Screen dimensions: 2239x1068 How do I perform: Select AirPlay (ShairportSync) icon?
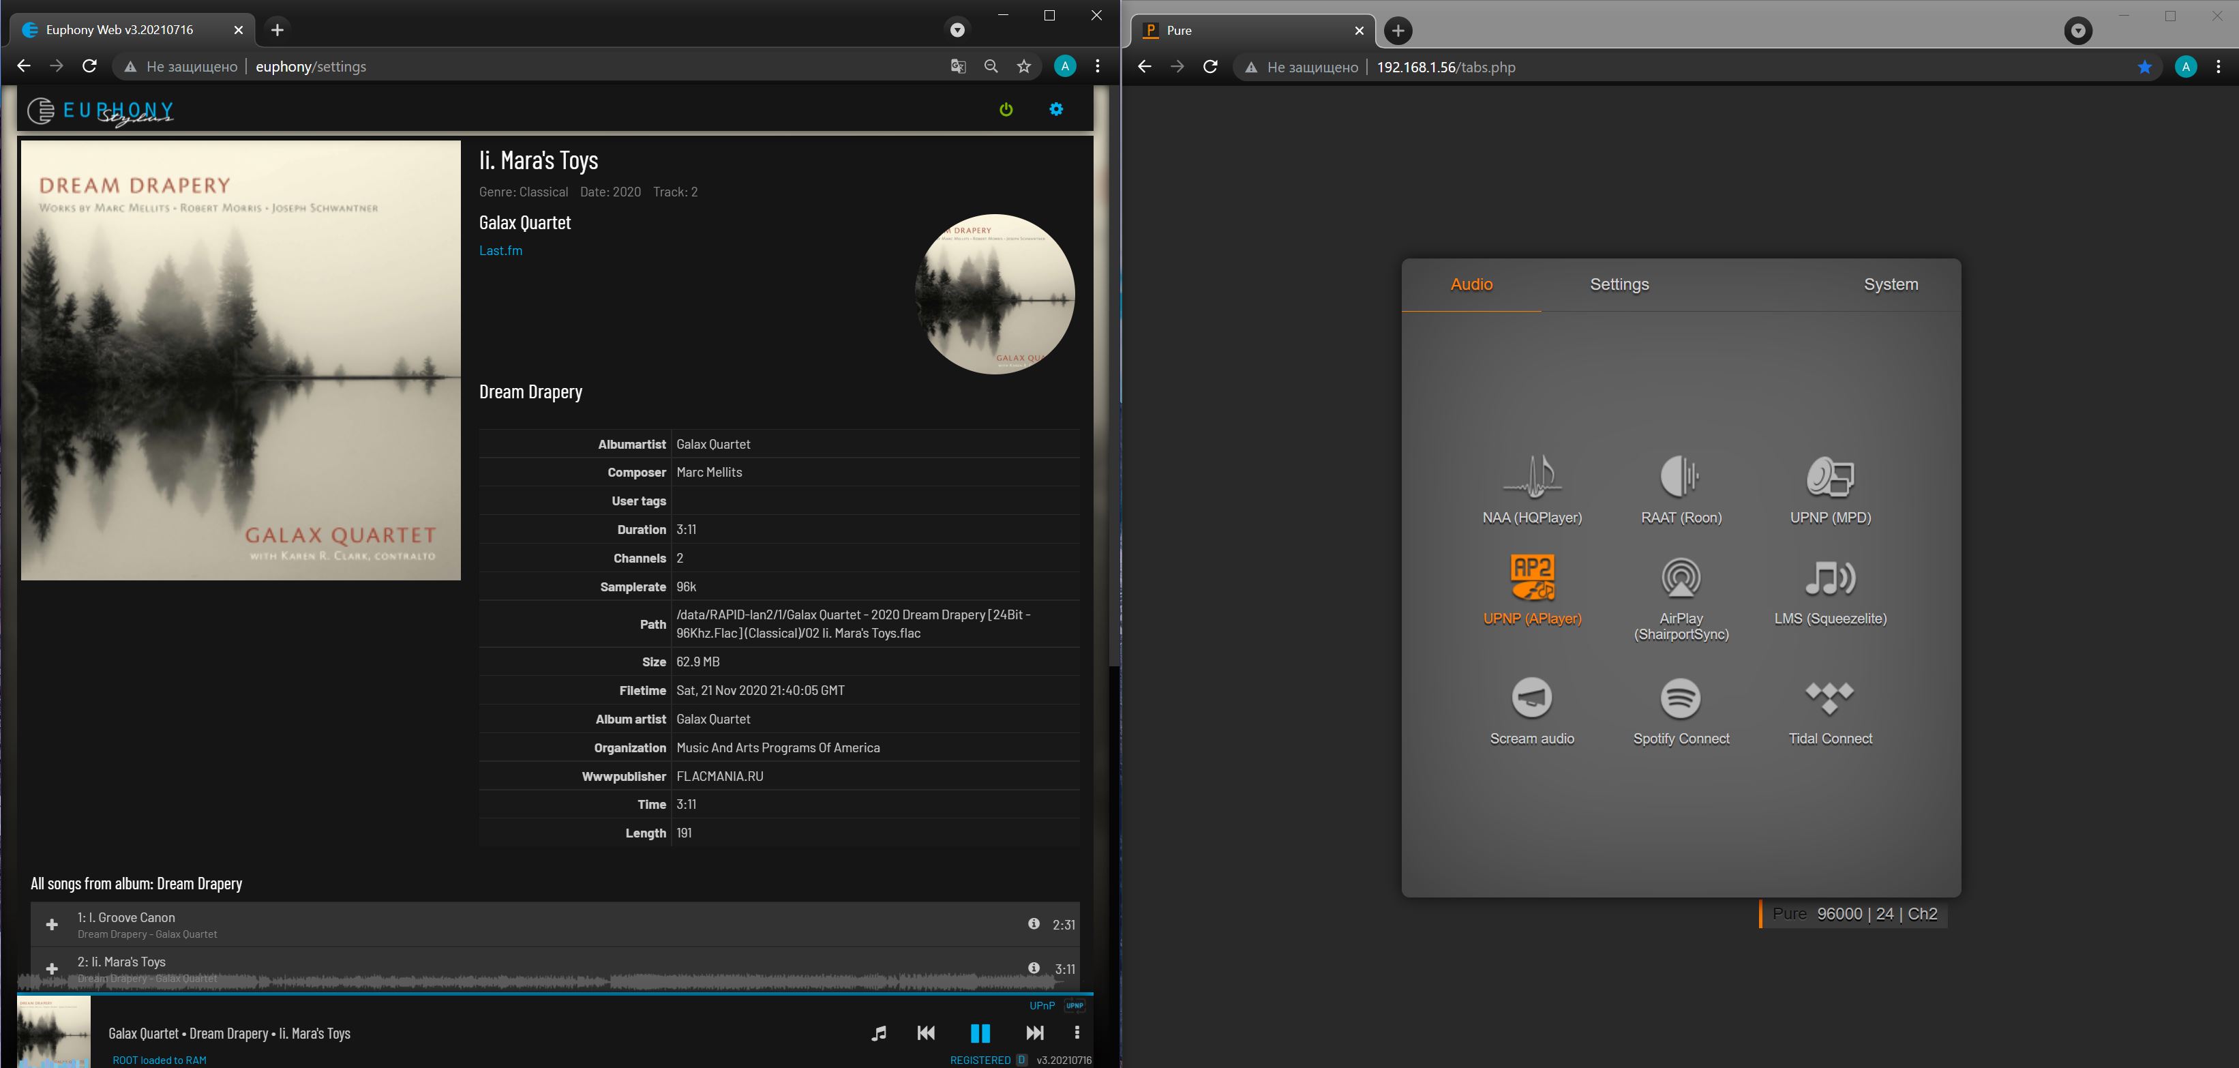pyautogui.click(x=1680, y=579)
